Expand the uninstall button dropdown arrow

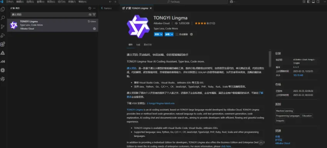click(172, 34)
